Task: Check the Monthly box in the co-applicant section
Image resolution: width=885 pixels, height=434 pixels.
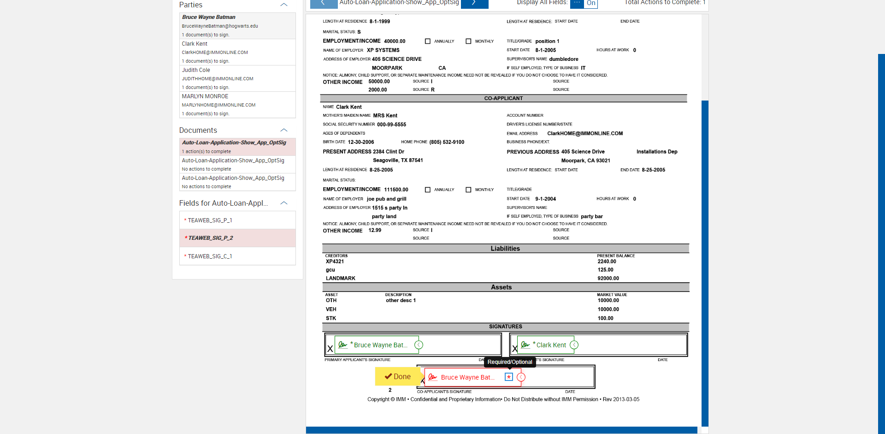Action: click(x=468, y=190)
